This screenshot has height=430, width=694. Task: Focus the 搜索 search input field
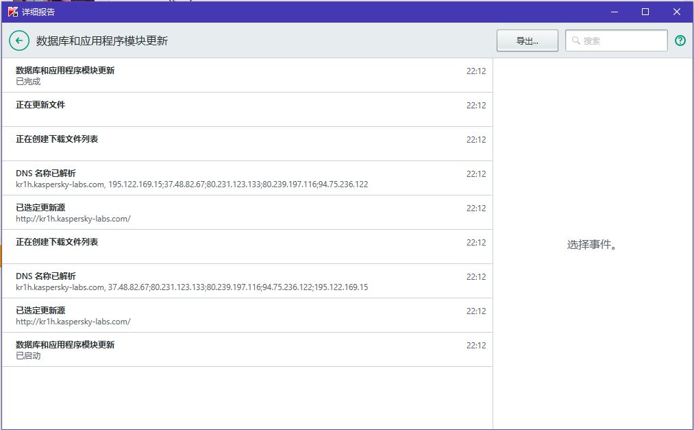[616, 40]
